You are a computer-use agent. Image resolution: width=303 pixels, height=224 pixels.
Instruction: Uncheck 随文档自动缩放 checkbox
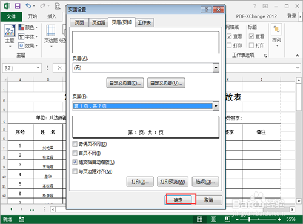pyautogui.click(x=75, y=162)
